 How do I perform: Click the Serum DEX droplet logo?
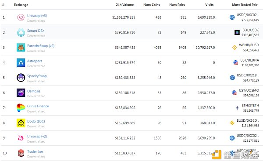(x=21, y=32)
